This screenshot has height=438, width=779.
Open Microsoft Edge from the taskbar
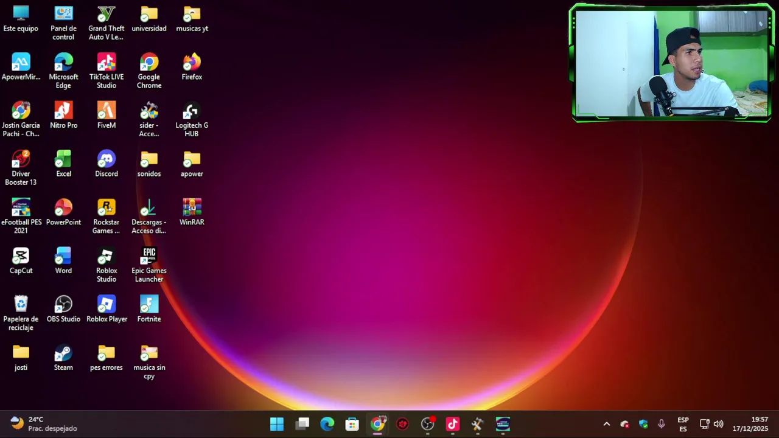tap(327, 424)
